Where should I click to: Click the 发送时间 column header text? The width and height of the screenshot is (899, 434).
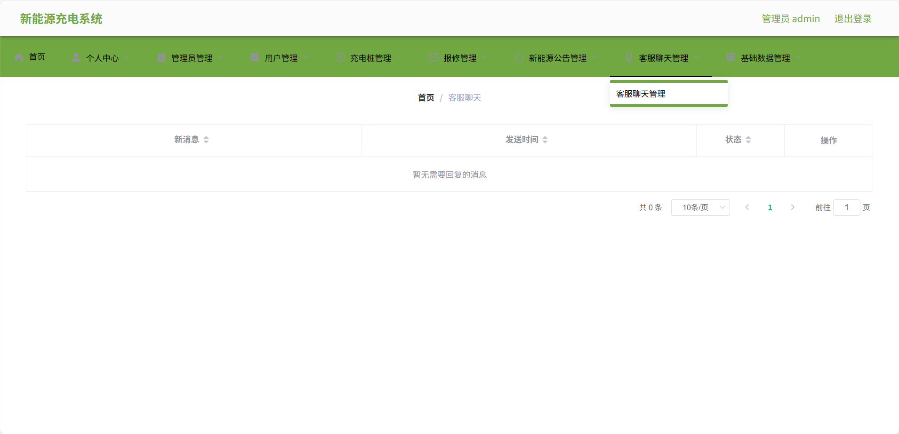click(522, 139)
